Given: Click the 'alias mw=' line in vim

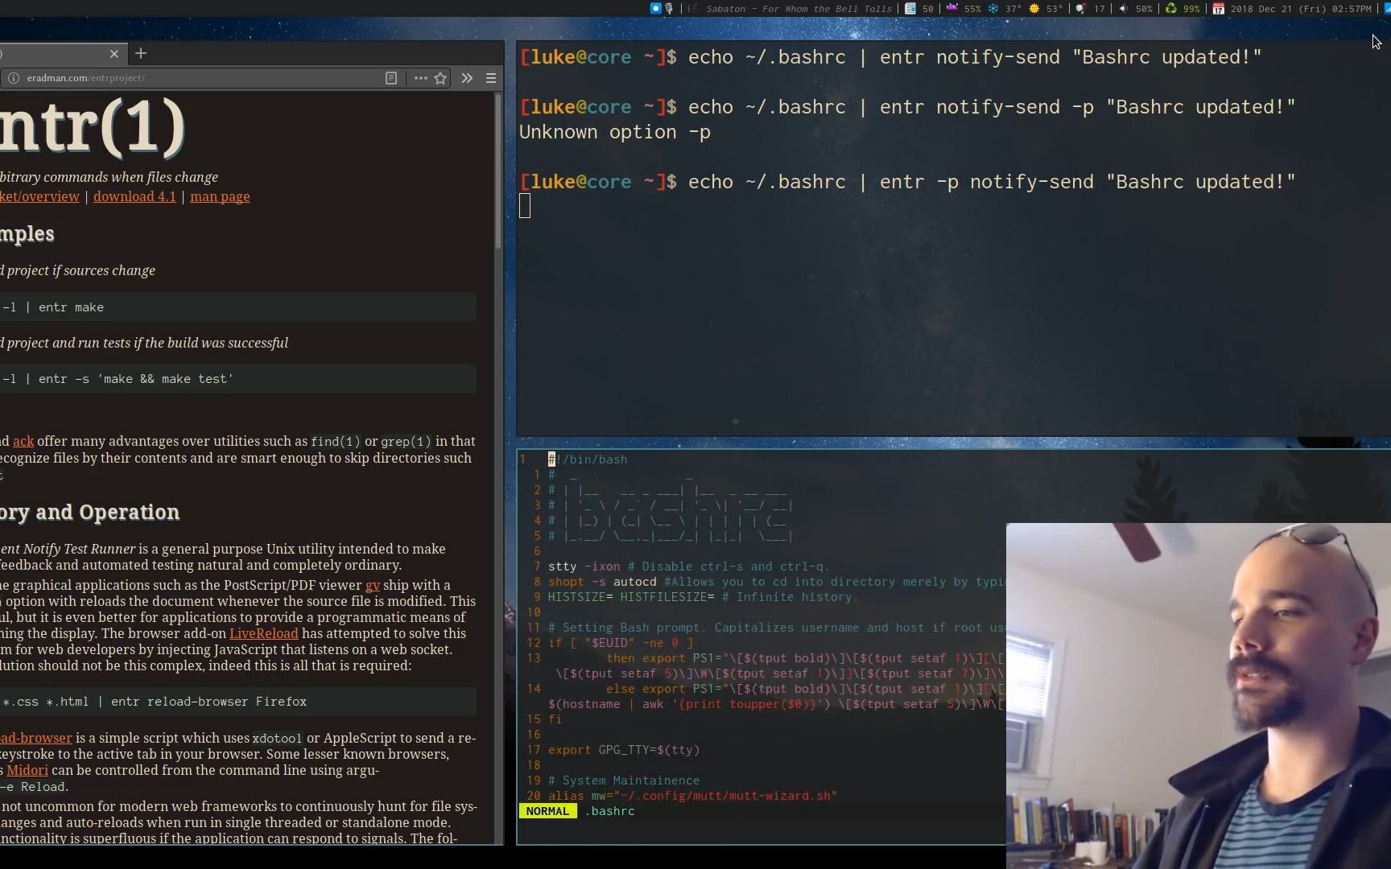Looking at the screenshot, I should tap(692, 796).
